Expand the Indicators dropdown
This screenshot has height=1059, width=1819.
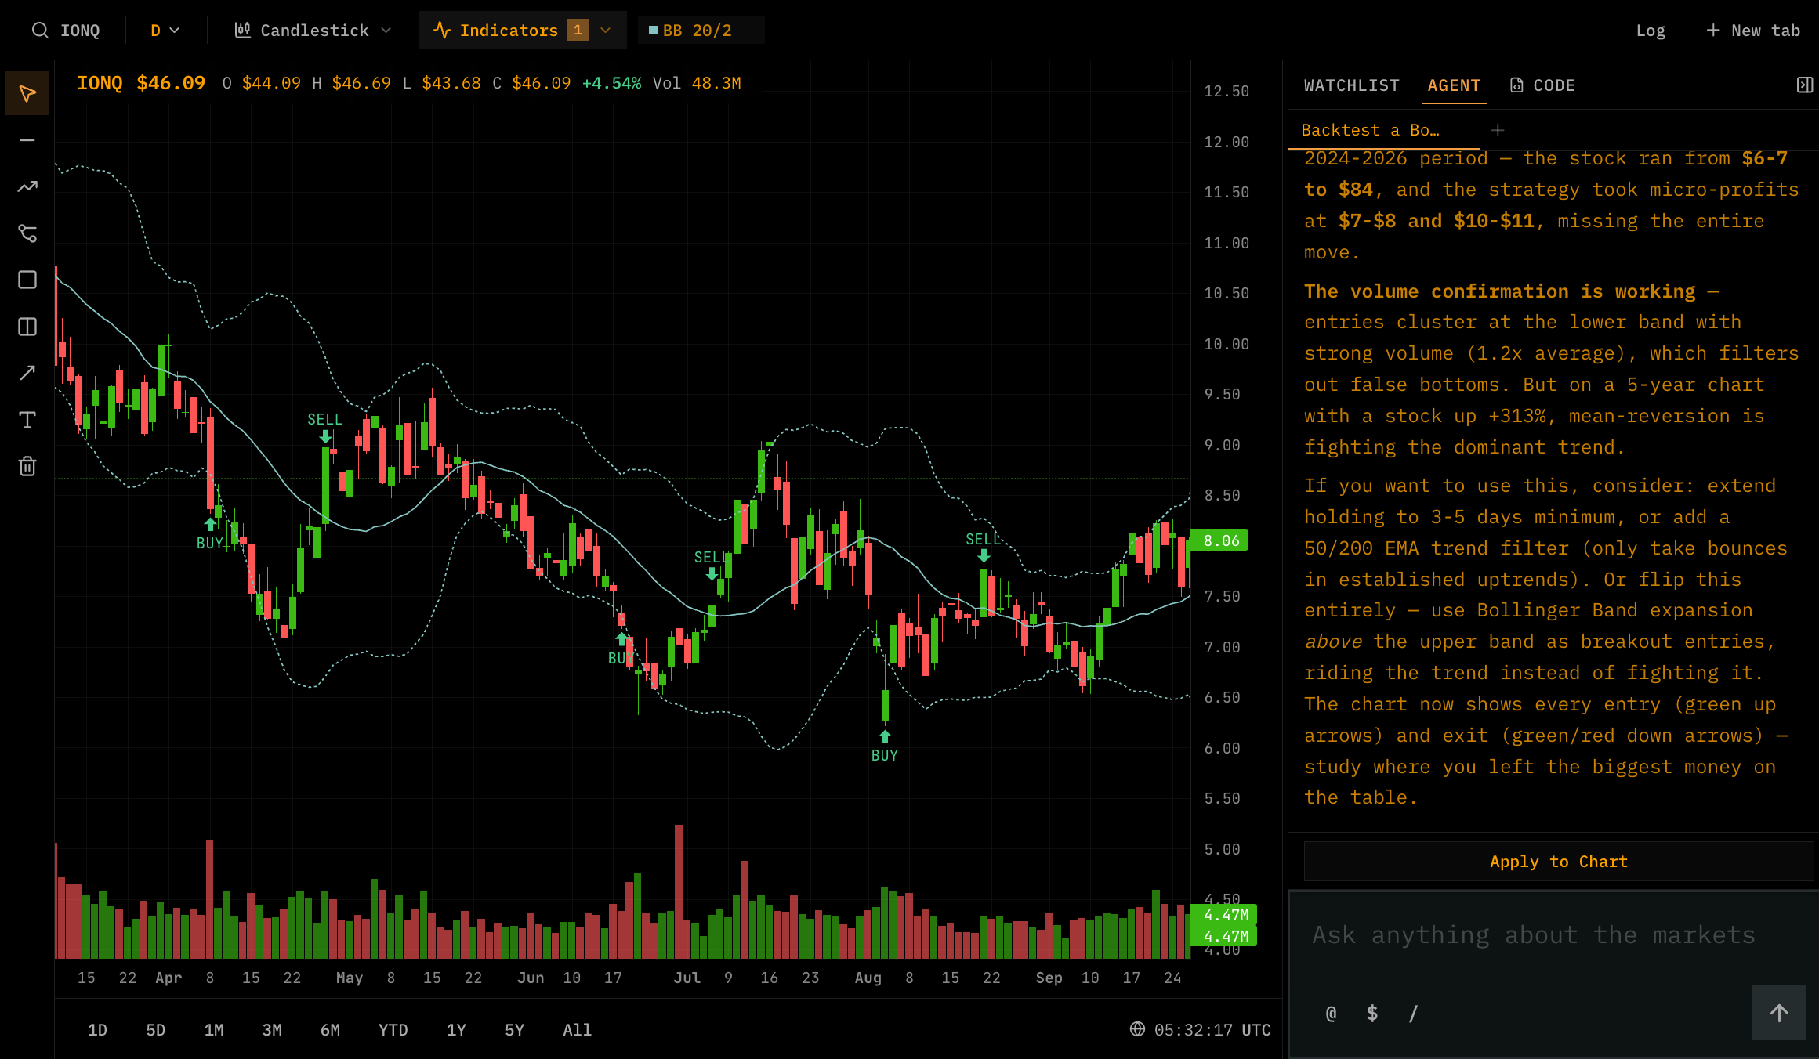pos(522,30)
